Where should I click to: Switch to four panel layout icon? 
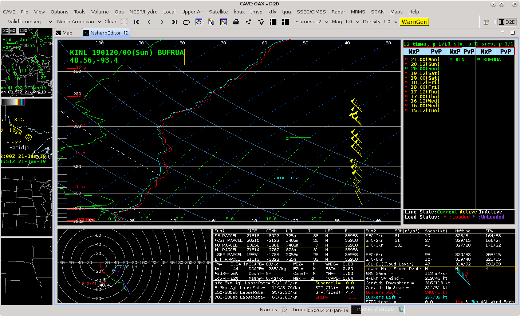pos(285,22)
